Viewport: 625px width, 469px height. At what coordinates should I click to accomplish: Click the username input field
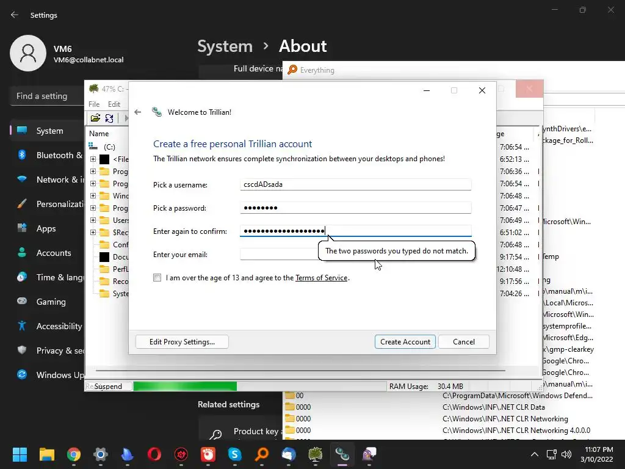point(356,184)
